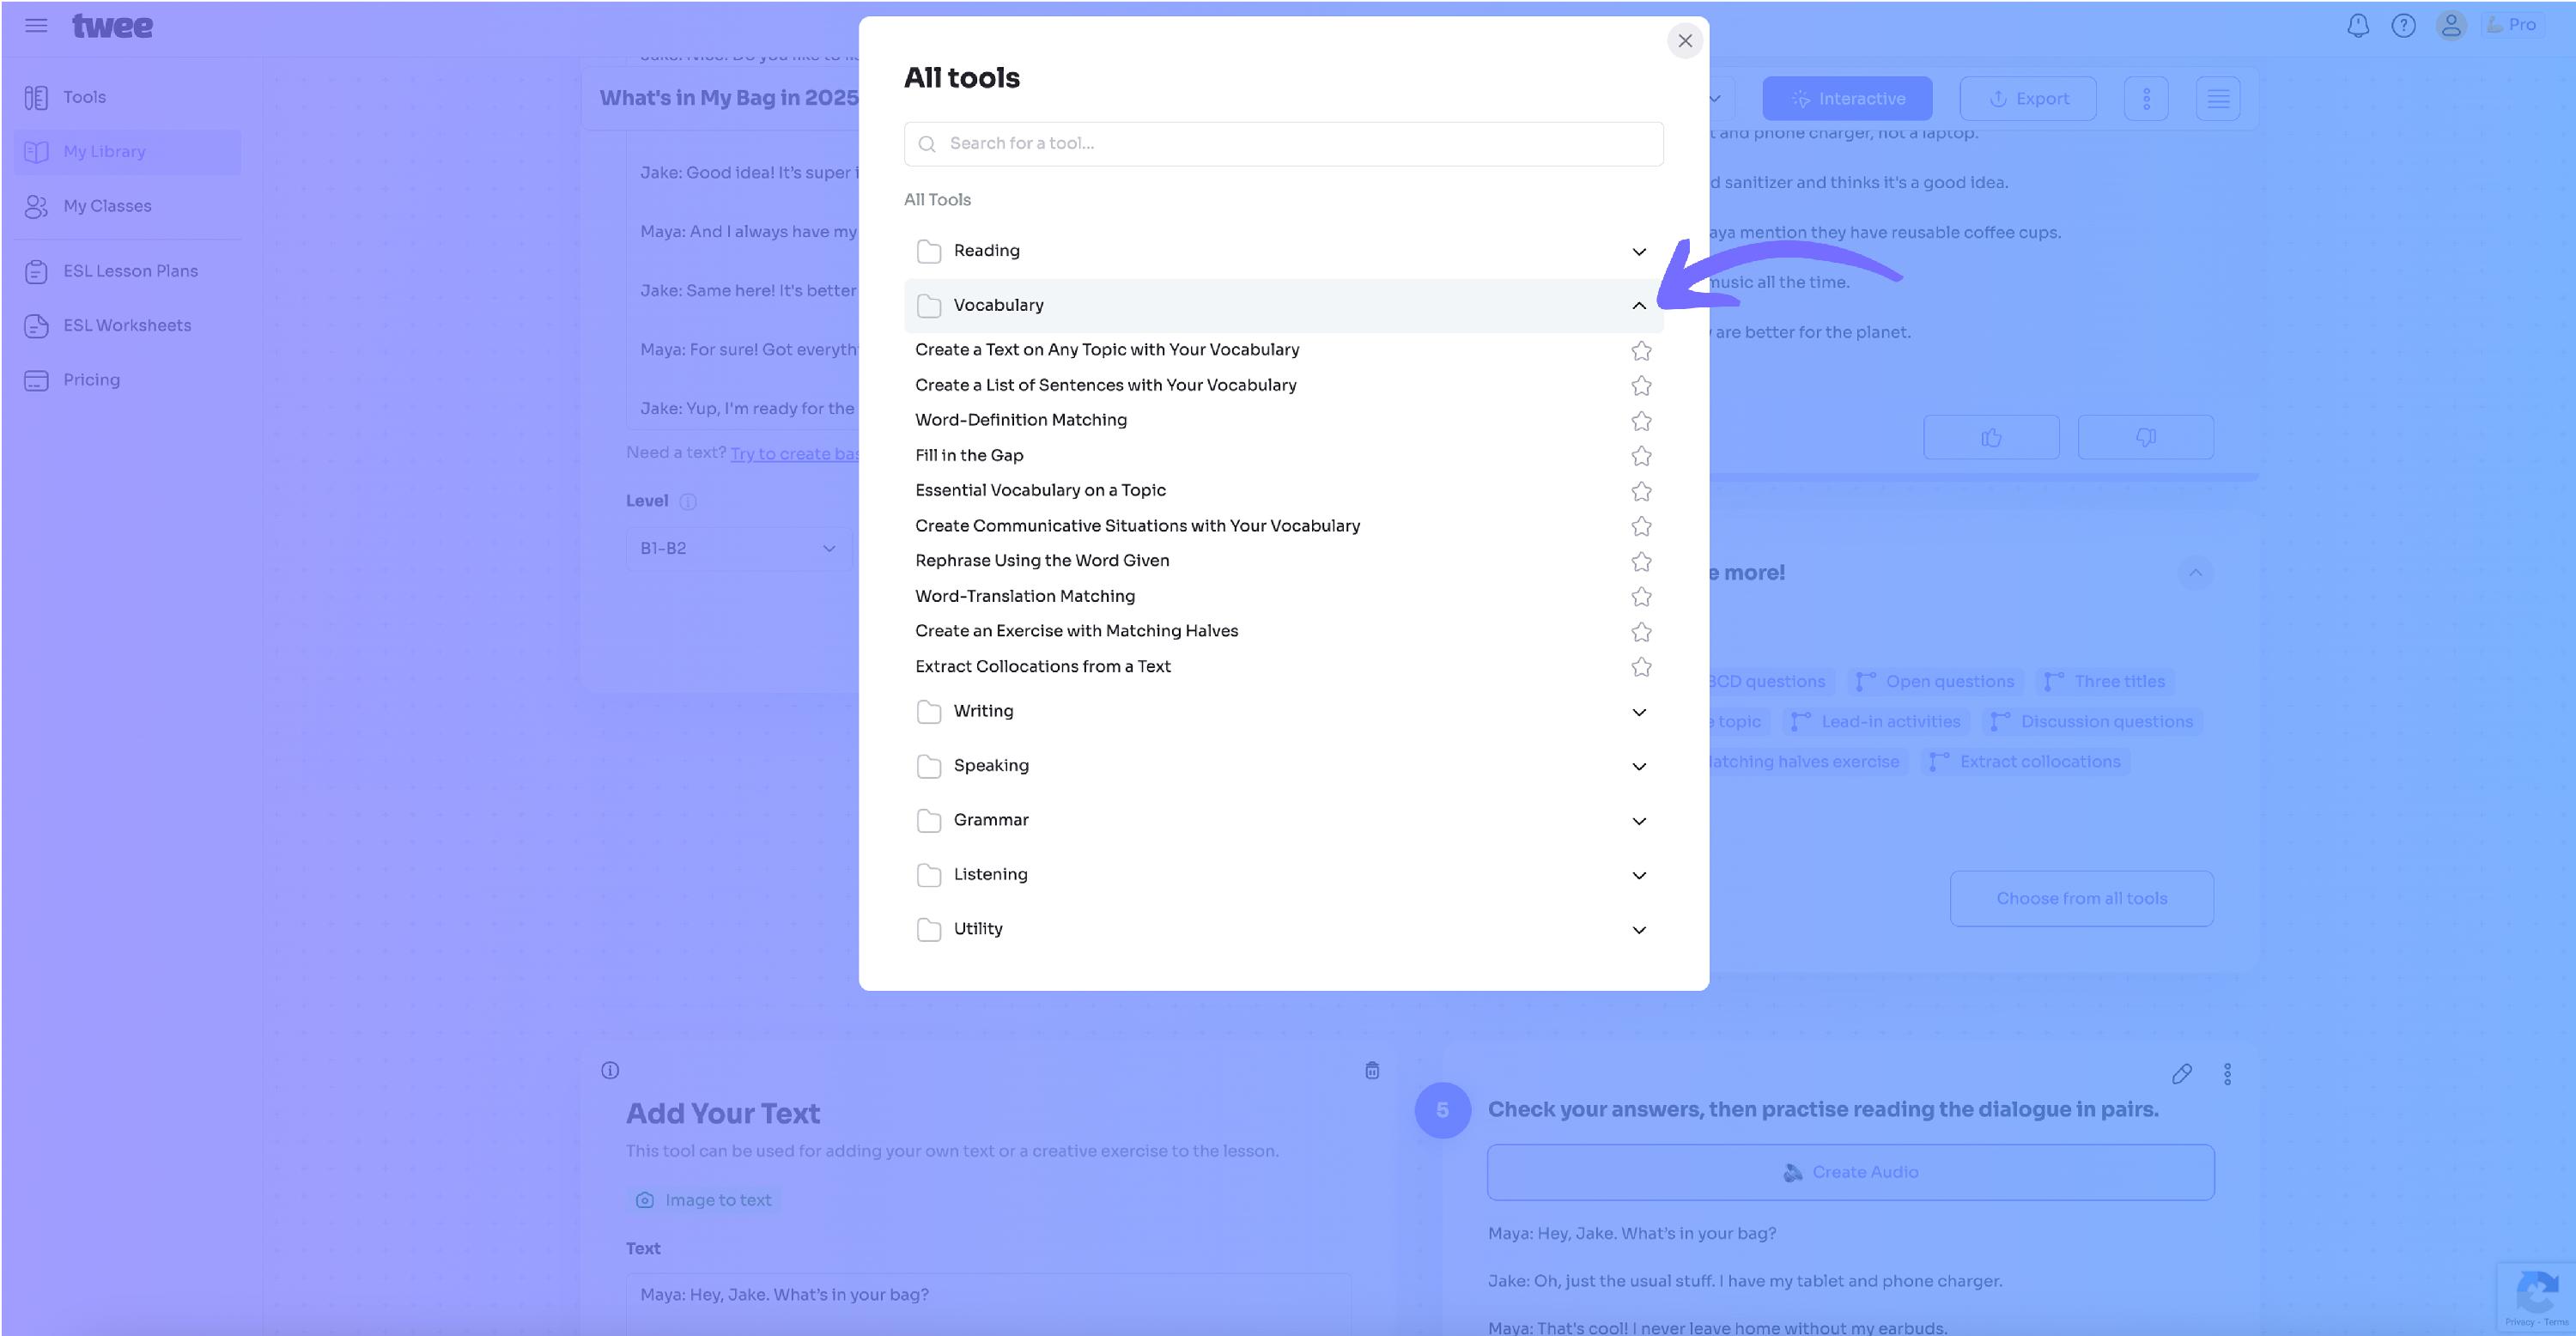The width and height of the screenshot is (2576, 1336).
Task: Open My Classes in the sidebar
Action: tap(127, 206)
